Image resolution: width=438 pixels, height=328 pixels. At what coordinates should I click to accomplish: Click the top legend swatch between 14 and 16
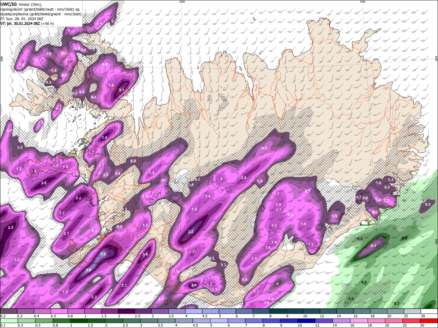345,311
